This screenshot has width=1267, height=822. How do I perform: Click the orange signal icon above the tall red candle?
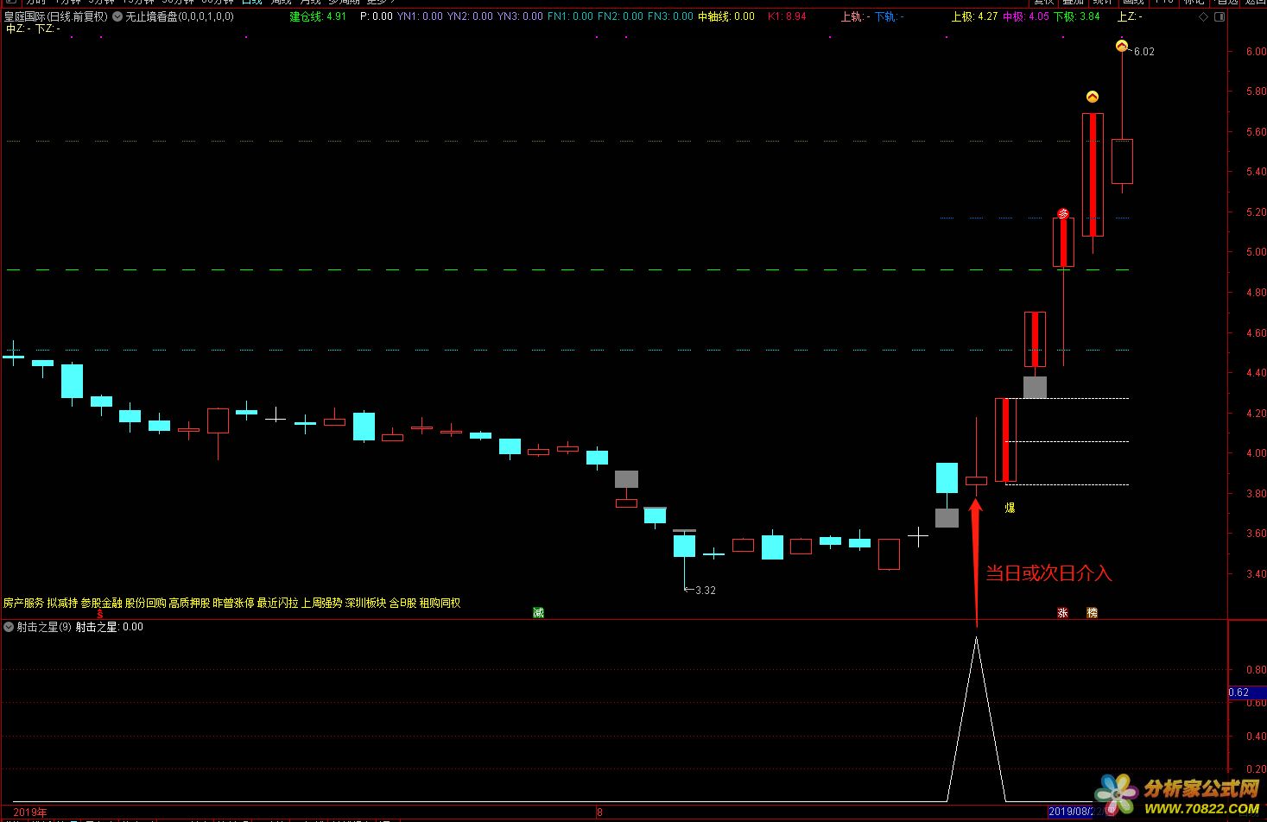pos(1093,97)
